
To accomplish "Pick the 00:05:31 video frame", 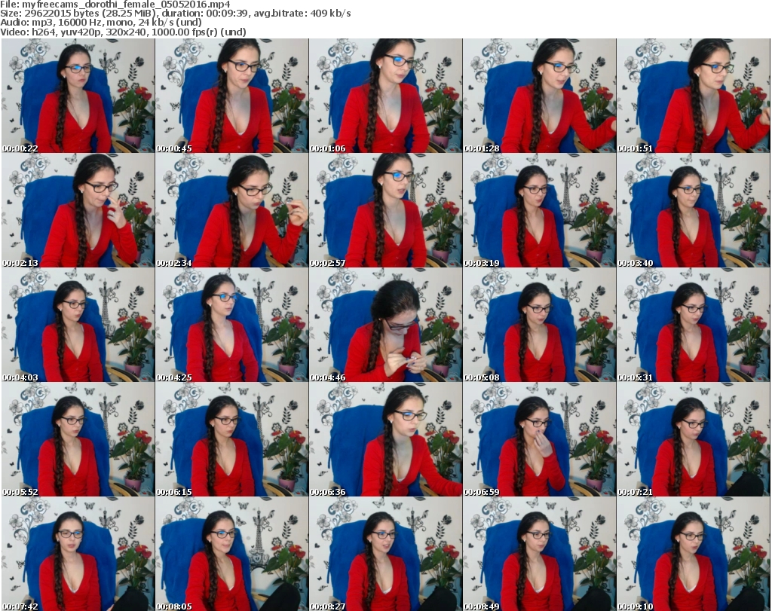I will (694, 325).
